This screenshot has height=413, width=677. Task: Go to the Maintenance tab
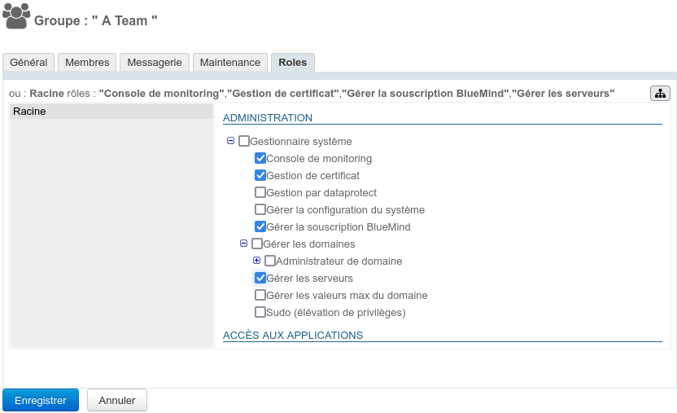point(230,63)
